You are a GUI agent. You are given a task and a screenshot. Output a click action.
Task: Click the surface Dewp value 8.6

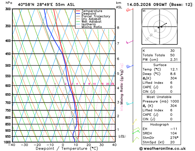(173, 74)
